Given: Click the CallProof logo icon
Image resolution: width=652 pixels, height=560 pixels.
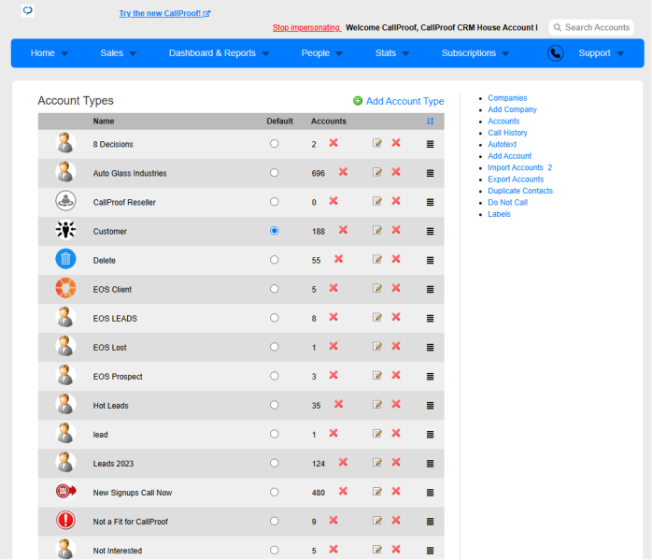Looking at the screenshot, I should [x=28, y=10].
